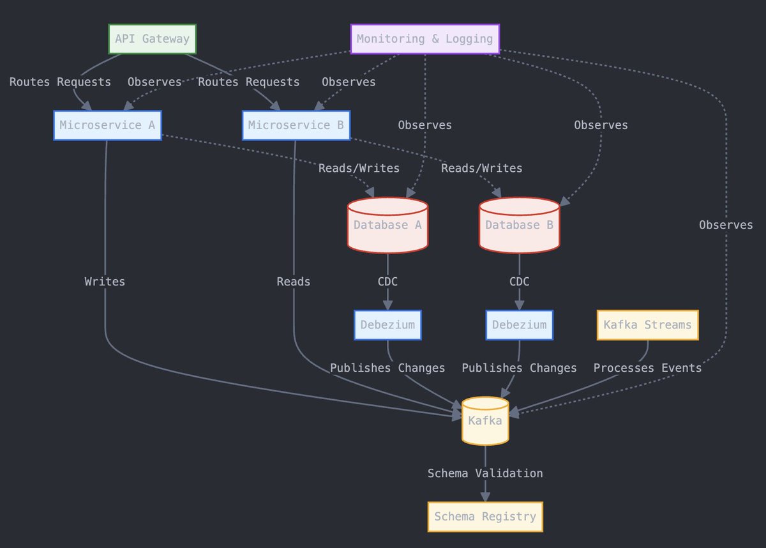This screenshot has width=766, height=548.
Task: Click Observes label above Database A
Action: [x=424, y=125]
